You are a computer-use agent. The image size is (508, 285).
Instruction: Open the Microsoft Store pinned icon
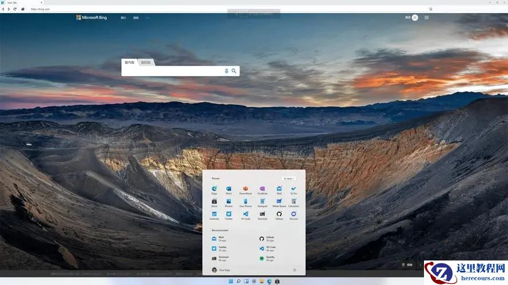point(214,201)
